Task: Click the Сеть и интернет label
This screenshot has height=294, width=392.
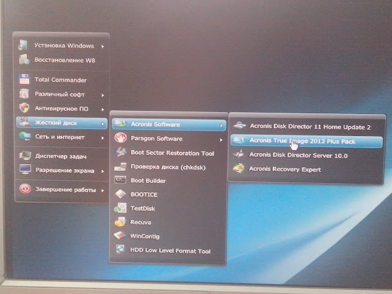Action: (x=60, y=137)
